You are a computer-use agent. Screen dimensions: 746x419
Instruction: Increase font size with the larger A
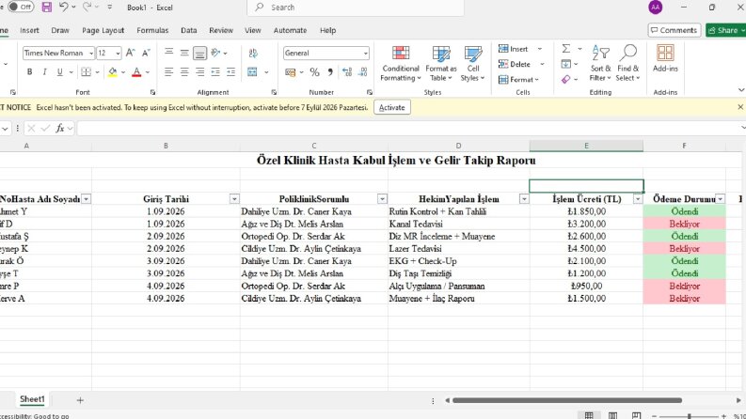click(x=131, y=53)
